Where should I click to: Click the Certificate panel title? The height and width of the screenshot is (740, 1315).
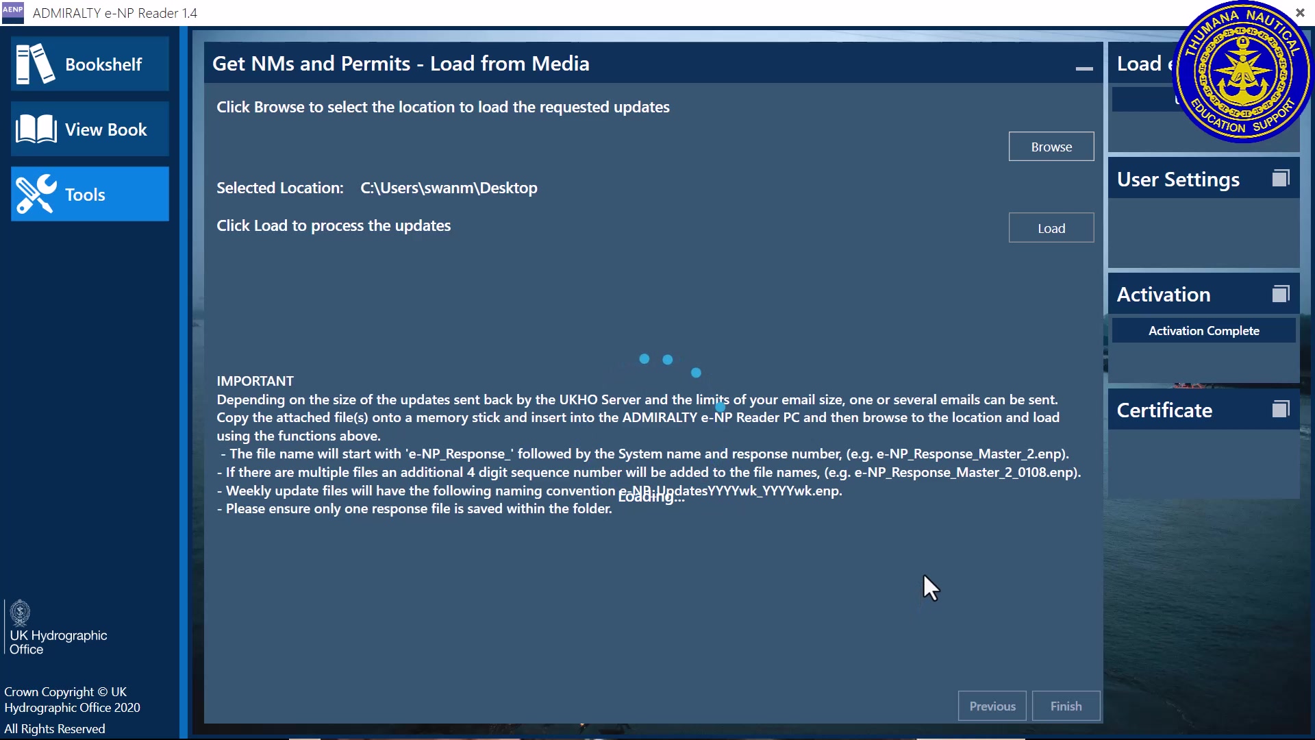coord(1164,410)
